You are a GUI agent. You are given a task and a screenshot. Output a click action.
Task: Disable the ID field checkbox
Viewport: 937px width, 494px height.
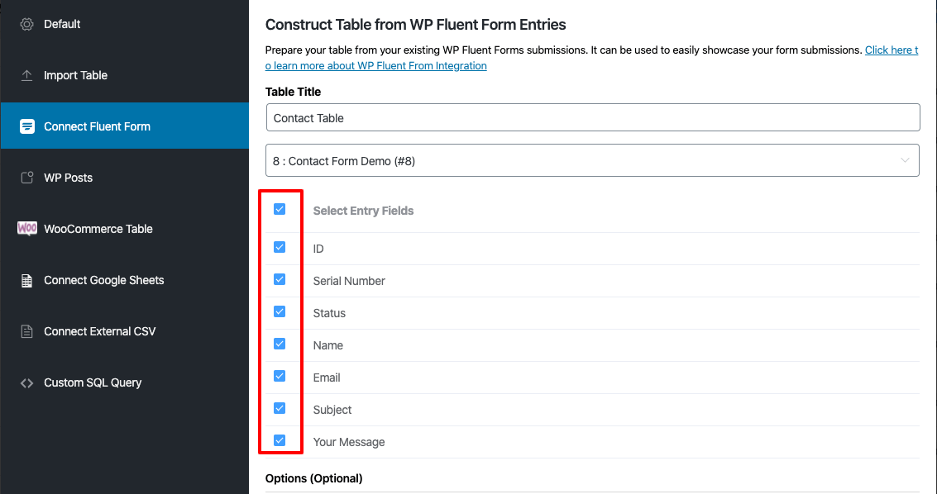[x=280, y=247]
